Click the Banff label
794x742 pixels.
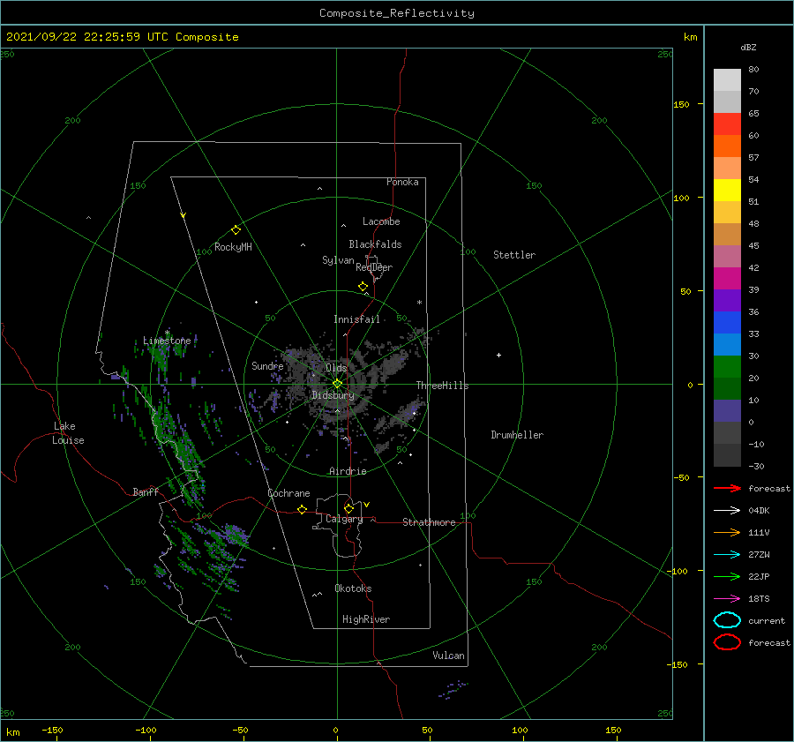pyautogui.click(x=146, y=491)
